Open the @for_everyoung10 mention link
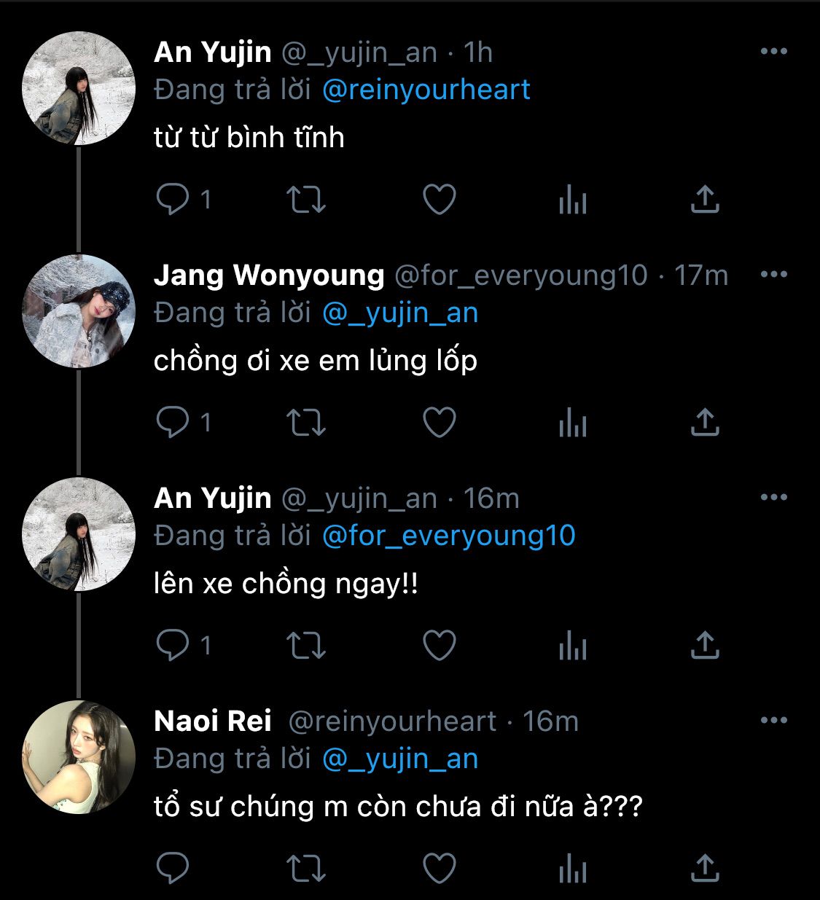Screen dimensions: 820x900 coord(448,536)
